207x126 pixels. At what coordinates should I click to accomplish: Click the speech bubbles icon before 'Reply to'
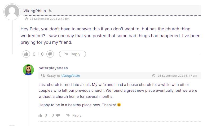[x=43, y=76]
